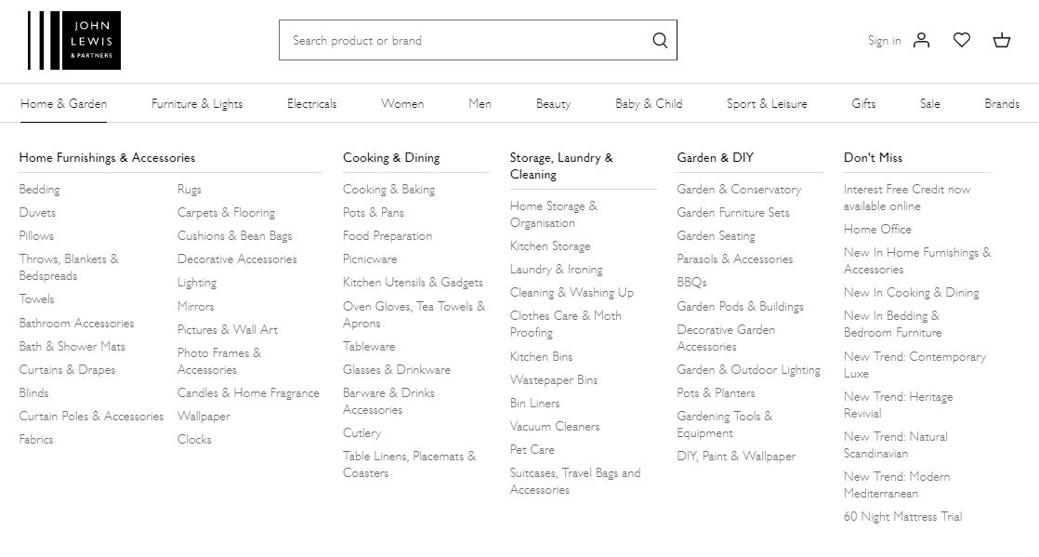1039x557 pixels.
Task: Open the Furniture & Lights menu
Action: click(197, 104)
